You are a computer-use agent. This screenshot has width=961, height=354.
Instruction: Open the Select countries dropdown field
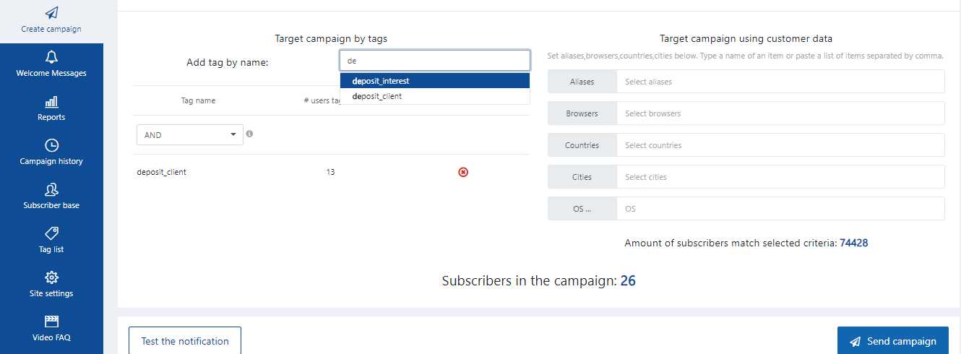780,145
